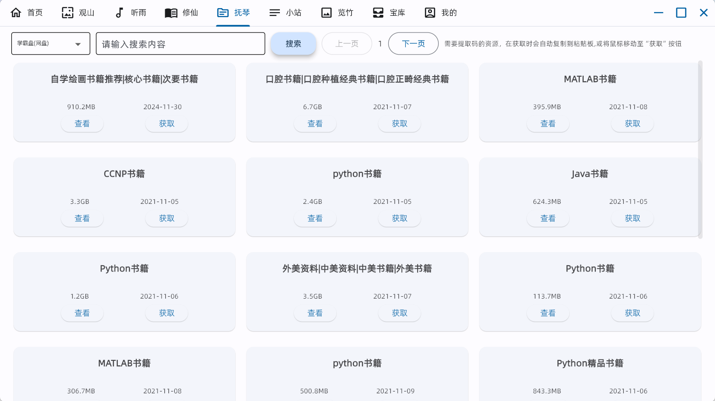Open the 首页 tab label

coord(35,13)
